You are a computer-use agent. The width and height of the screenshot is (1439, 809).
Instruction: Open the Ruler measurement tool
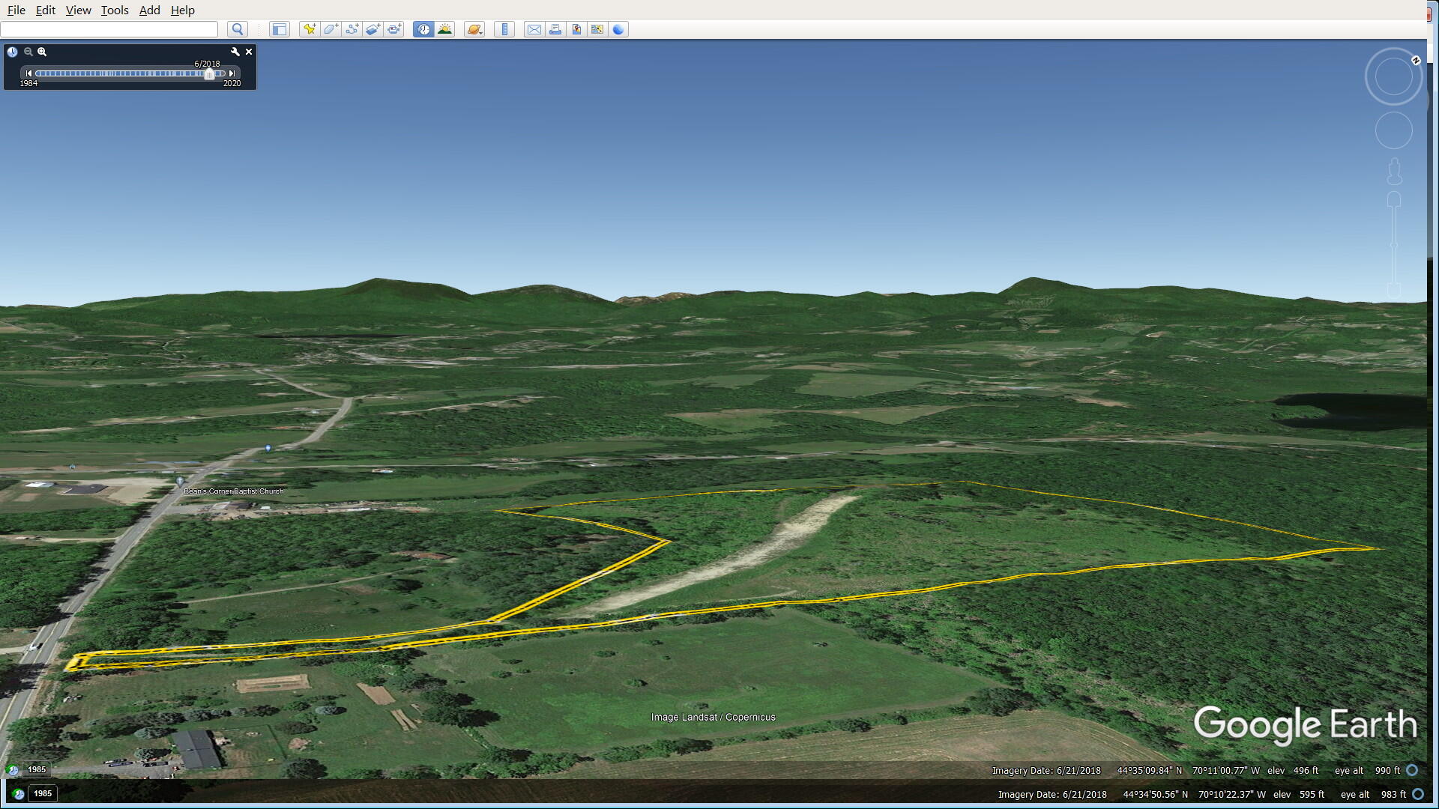pyautogui.click(x=504, y=29)
